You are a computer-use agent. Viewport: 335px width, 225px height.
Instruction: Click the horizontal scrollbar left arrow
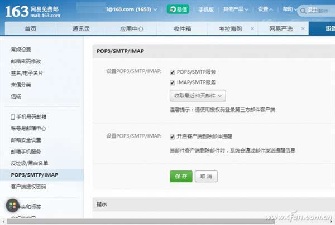click(3, 222)
